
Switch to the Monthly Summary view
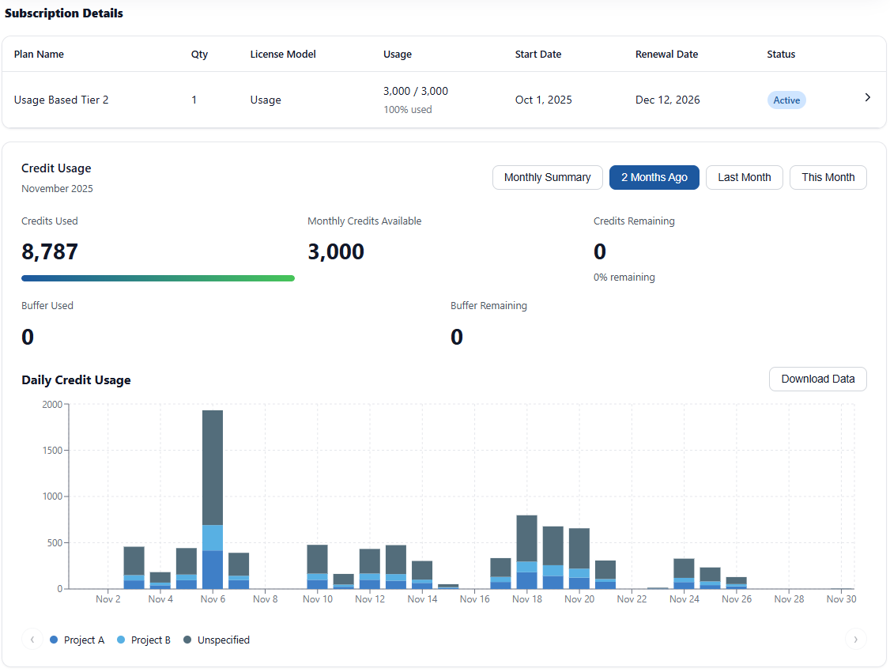click(547, 178)
